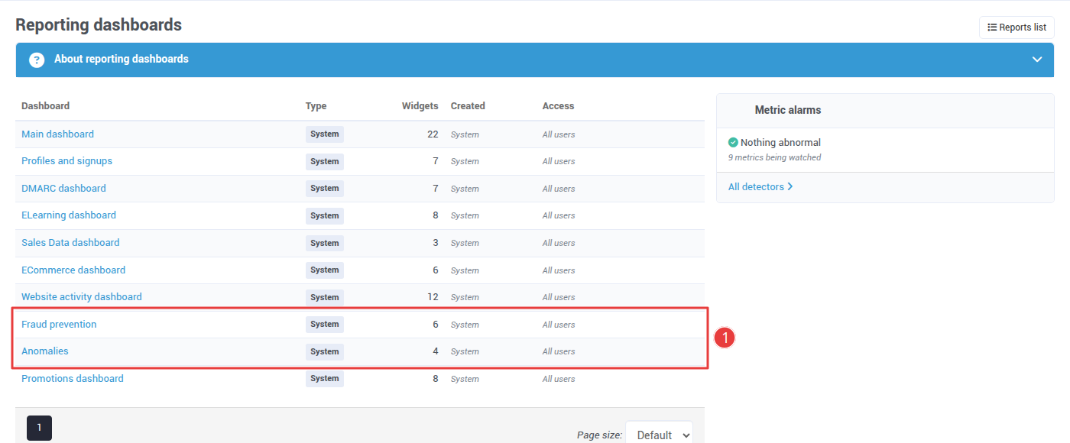Go to page 1 of the dashboard list
This screenshot has height=443, width=1070.
pyautogui.click(x=39, y=428)
